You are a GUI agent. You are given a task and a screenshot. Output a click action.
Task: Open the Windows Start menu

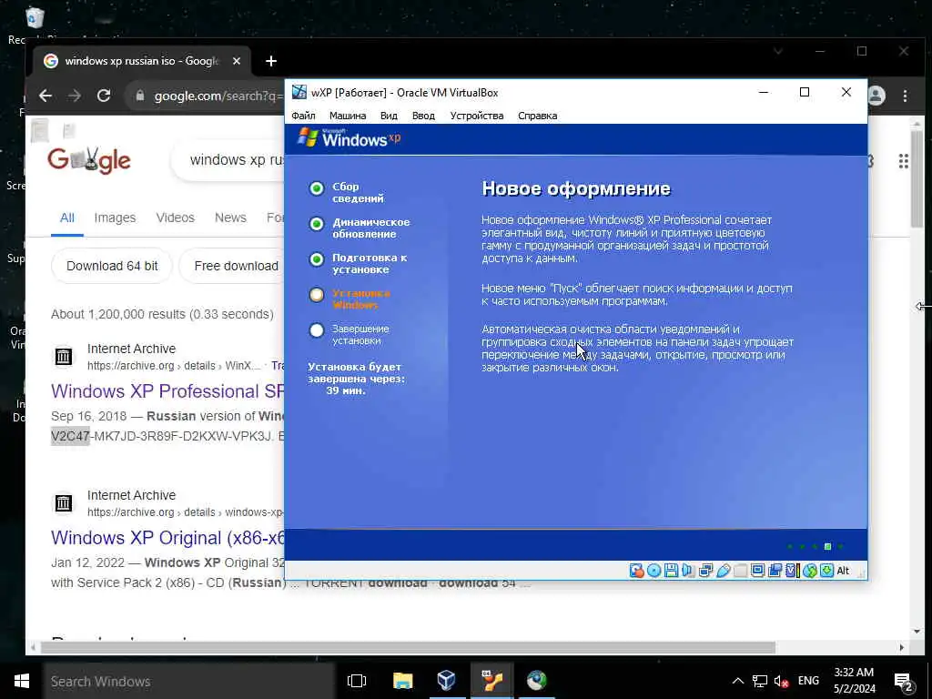click(x=22, y=681)
